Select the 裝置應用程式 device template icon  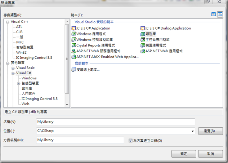click(143, 45)
